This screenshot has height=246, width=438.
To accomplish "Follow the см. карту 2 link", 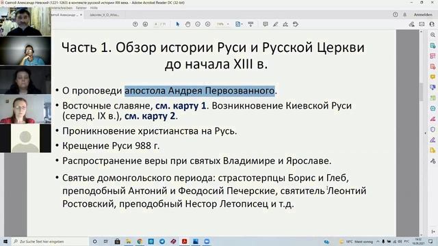I will click(150, 115).
